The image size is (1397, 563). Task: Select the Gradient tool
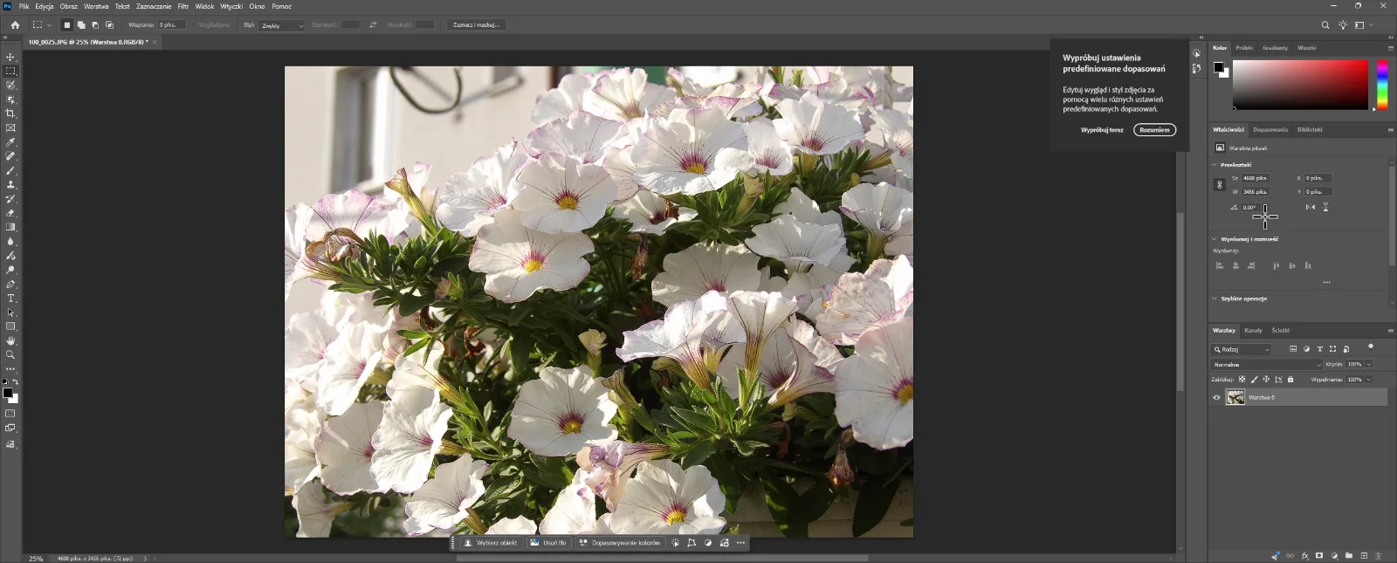[x=10, y=227]
